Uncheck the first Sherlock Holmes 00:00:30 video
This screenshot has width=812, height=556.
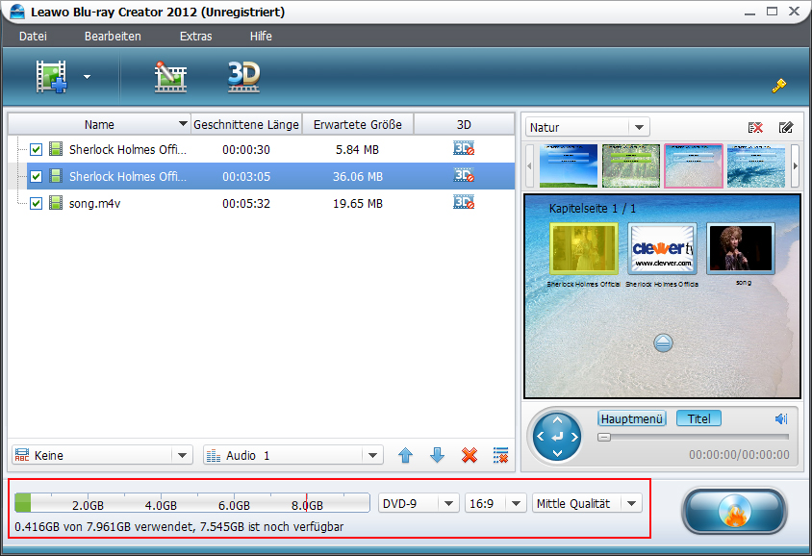click(x=36, y=150)
